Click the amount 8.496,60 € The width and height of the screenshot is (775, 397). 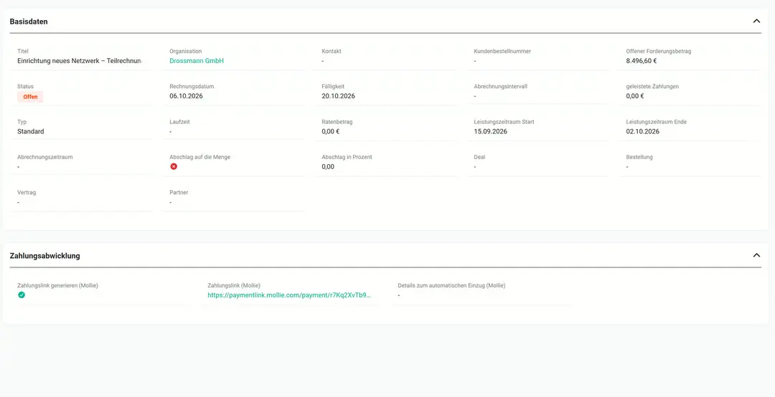coord(641,61)
